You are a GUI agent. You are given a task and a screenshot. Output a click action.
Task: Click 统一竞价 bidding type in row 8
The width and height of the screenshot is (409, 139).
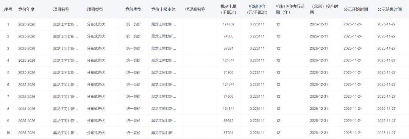(x=133, y=109)
